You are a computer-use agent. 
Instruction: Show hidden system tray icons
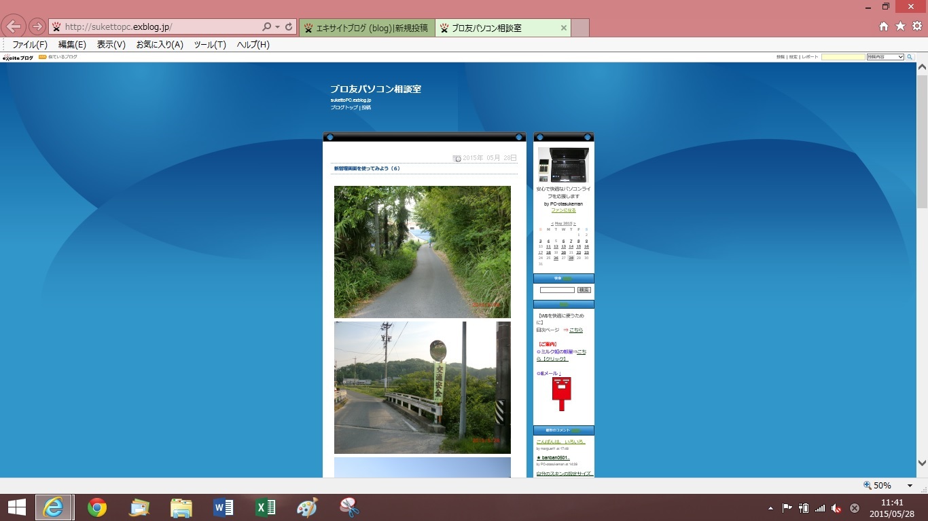(x=770, y=507)
